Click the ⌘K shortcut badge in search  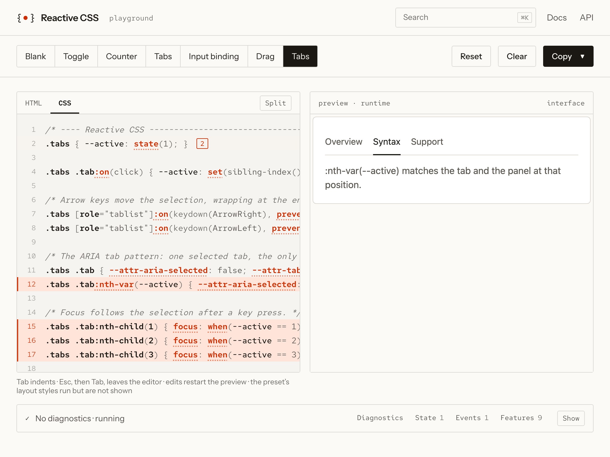[525, 18]
